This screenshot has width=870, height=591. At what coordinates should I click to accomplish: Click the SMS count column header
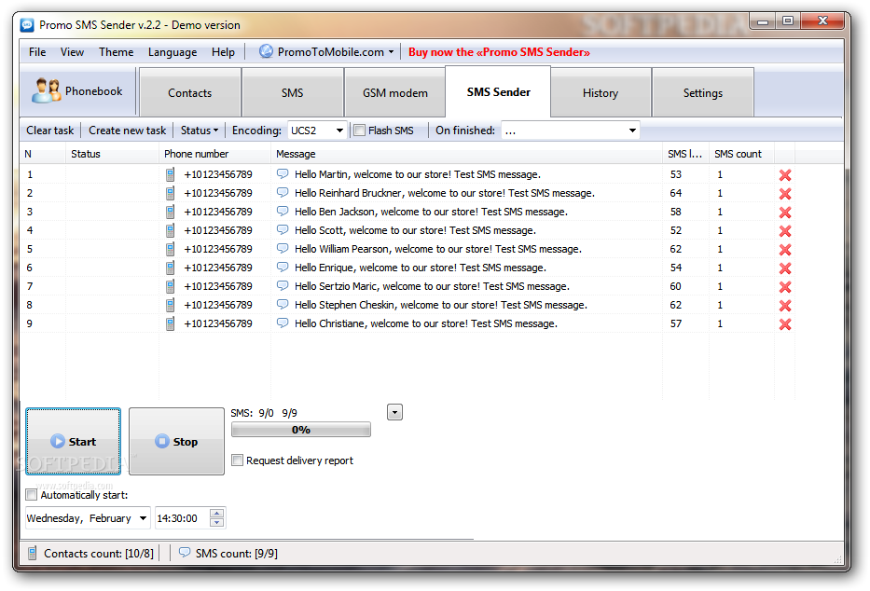coord(741,154)
